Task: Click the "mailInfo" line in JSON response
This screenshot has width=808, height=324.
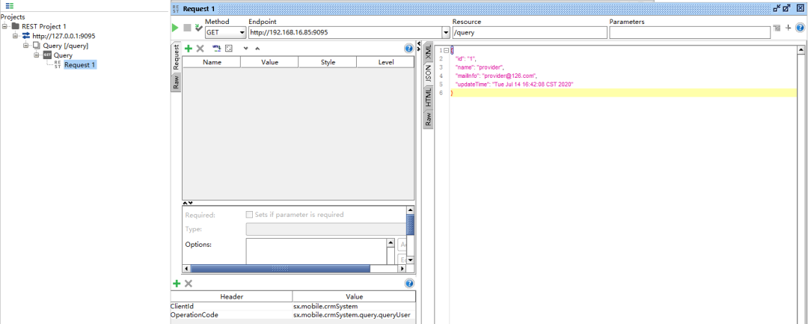Action: point(496,76)
